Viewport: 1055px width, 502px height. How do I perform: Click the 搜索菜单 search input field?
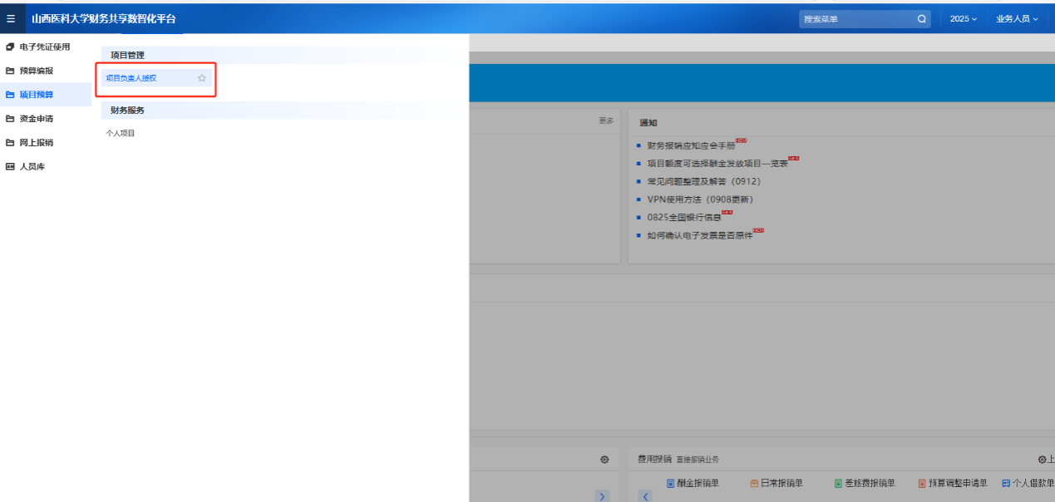(x=856, y=18)
